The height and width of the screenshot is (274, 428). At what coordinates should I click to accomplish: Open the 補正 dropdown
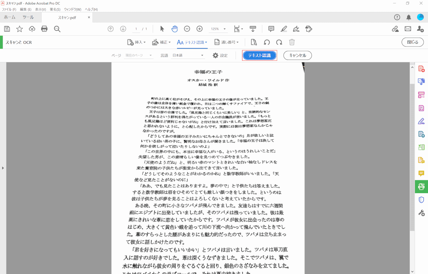pyautogui.click(x=161, y=42)
